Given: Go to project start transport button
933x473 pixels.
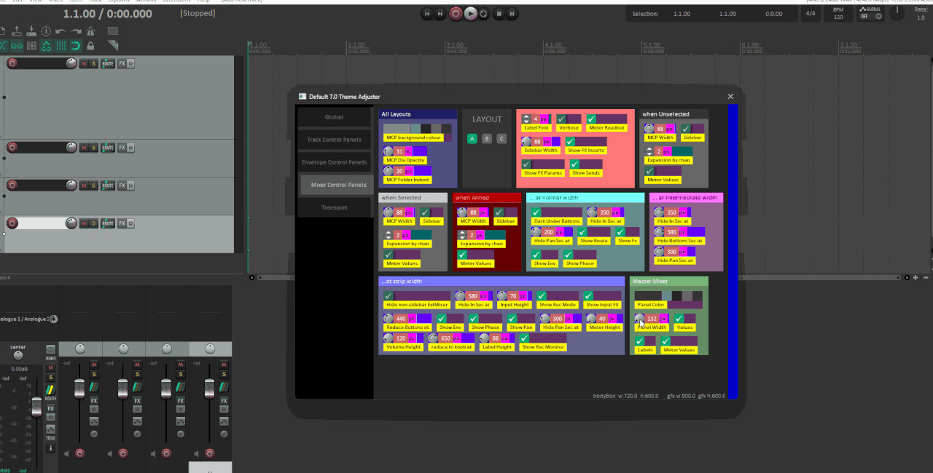Looking at the screenshot, I should pos(428,13).
